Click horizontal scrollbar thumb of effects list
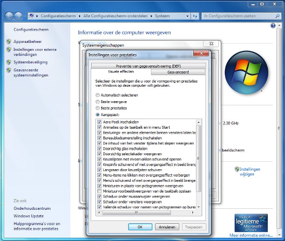285x241 pixels. [136, 213]
